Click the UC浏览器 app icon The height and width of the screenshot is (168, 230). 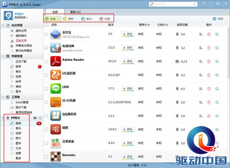56,75
